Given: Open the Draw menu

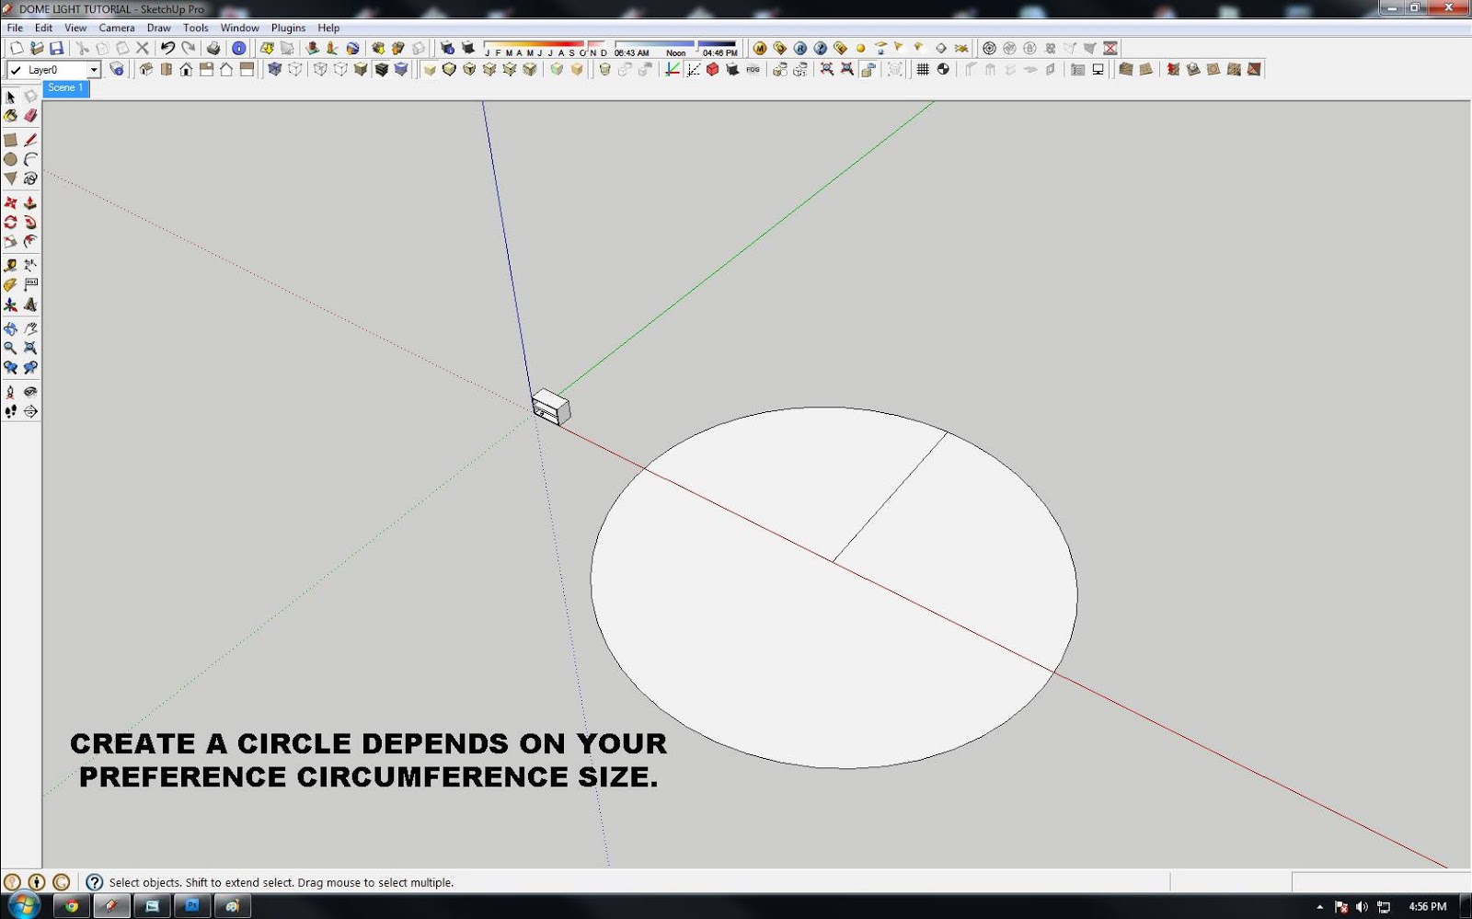Looking at the screenshot, I should coord(158,28).
